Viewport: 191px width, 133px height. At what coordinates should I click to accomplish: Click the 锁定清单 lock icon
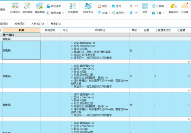(x=48, y=6)
